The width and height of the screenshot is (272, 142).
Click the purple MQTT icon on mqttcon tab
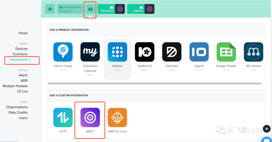[149, 9]
